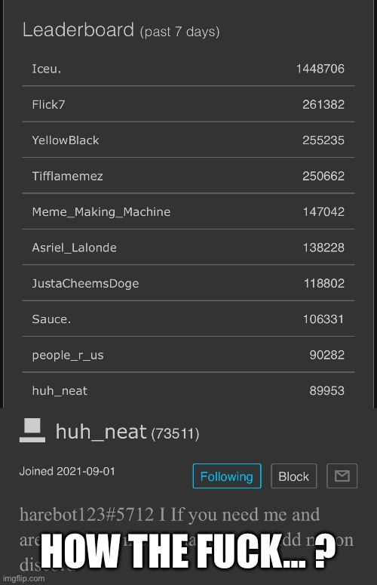This screenshot has height=585, width=377.
Task: Open Flick7 leaderboard entry
Action: click(188, 104)
